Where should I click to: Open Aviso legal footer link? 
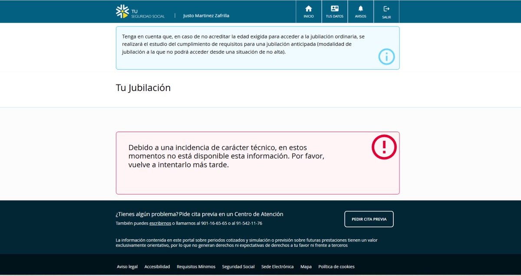pyautogui.click(x=127, y=267)
